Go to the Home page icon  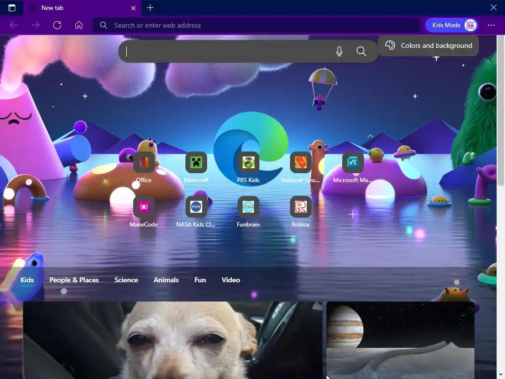point(79,25)
